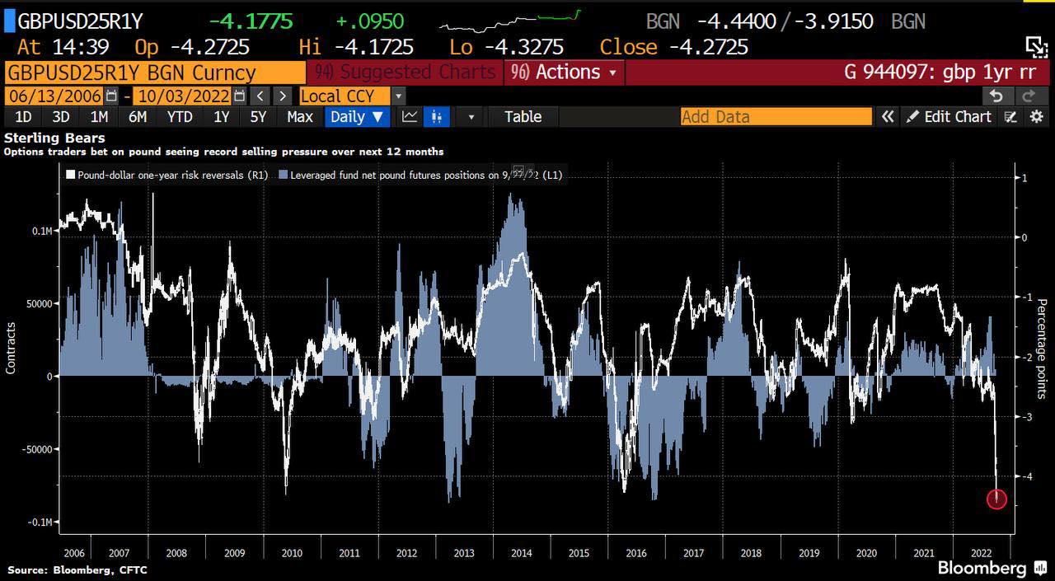
Task: Click the GBPUSD25R1Y BGN Curncy security field
Action: point(154,73)
